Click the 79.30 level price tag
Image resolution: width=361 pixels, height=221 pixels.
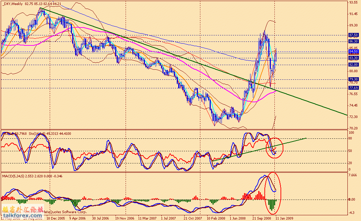pyautogui.click(x=353, y=79)
